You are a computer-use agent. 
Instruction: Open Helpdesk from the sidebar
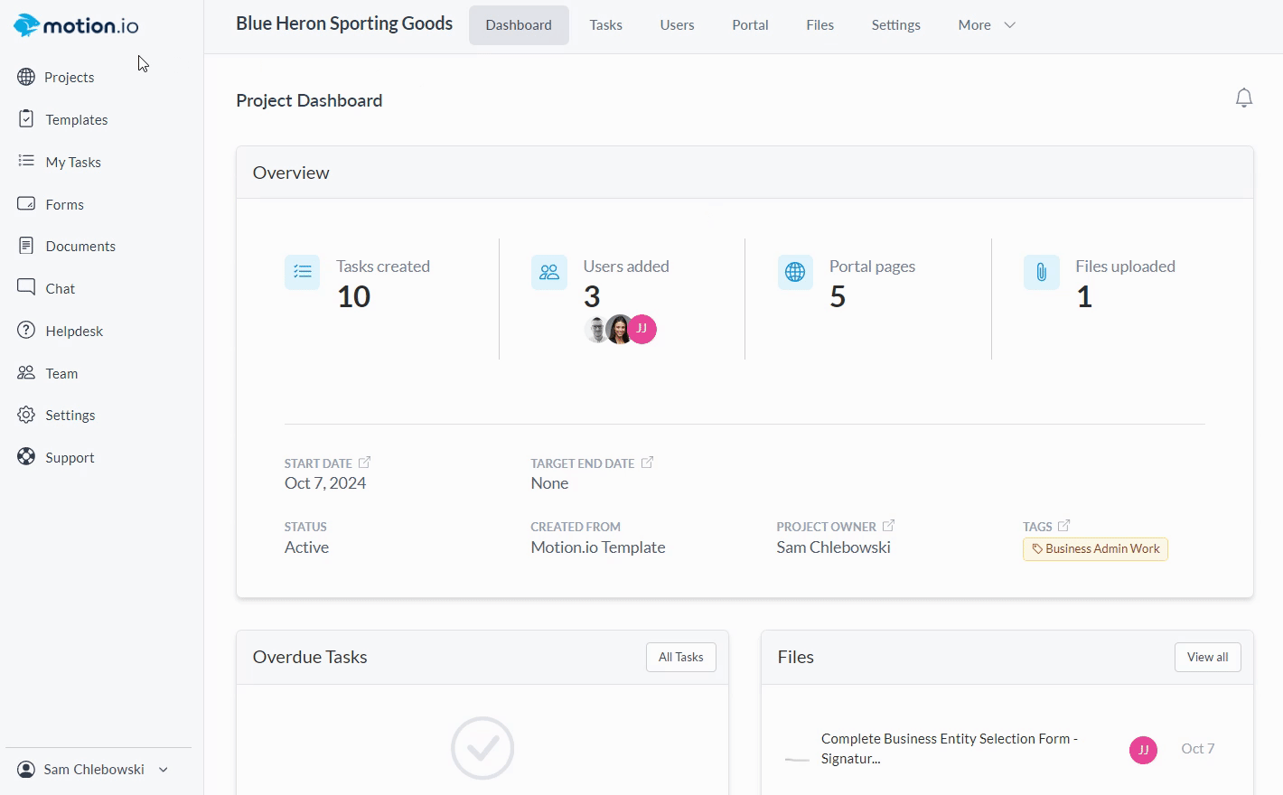pos(74,332)
